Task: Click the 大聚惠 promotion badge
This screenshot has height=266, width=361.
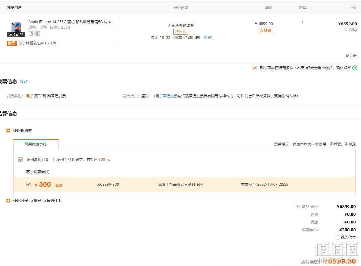Action: pyautogui.click(x=265, y=30)
